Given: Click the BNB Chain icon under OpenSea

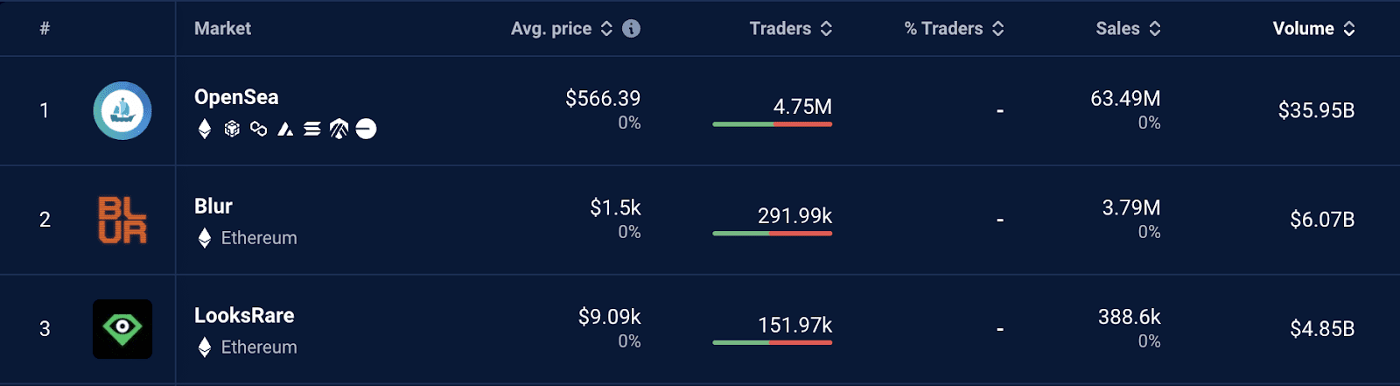Looking at the screenshot, I should [232, 130].
